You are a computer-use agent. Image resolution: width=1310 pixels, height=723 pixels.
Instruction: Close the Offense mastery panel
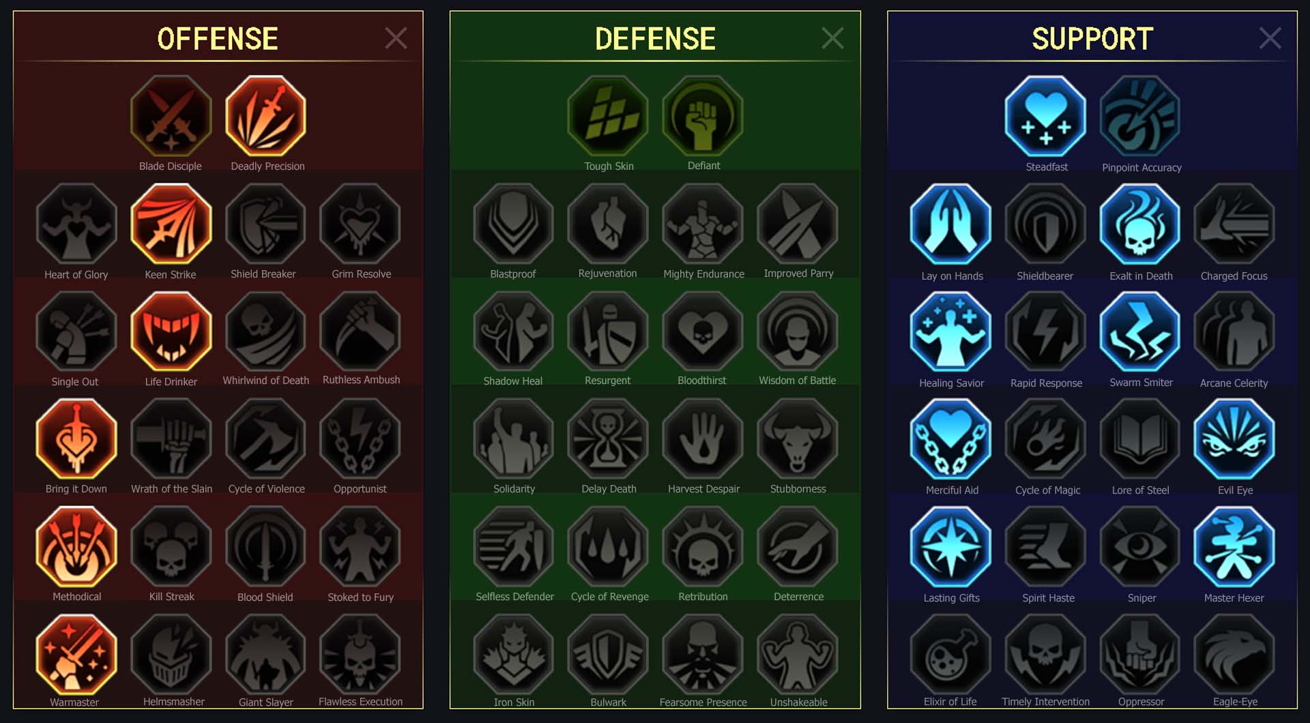click(396, 38)
